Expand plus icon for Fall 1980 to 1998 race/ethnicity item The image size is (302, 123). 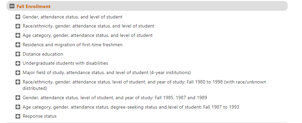point(18,82)
